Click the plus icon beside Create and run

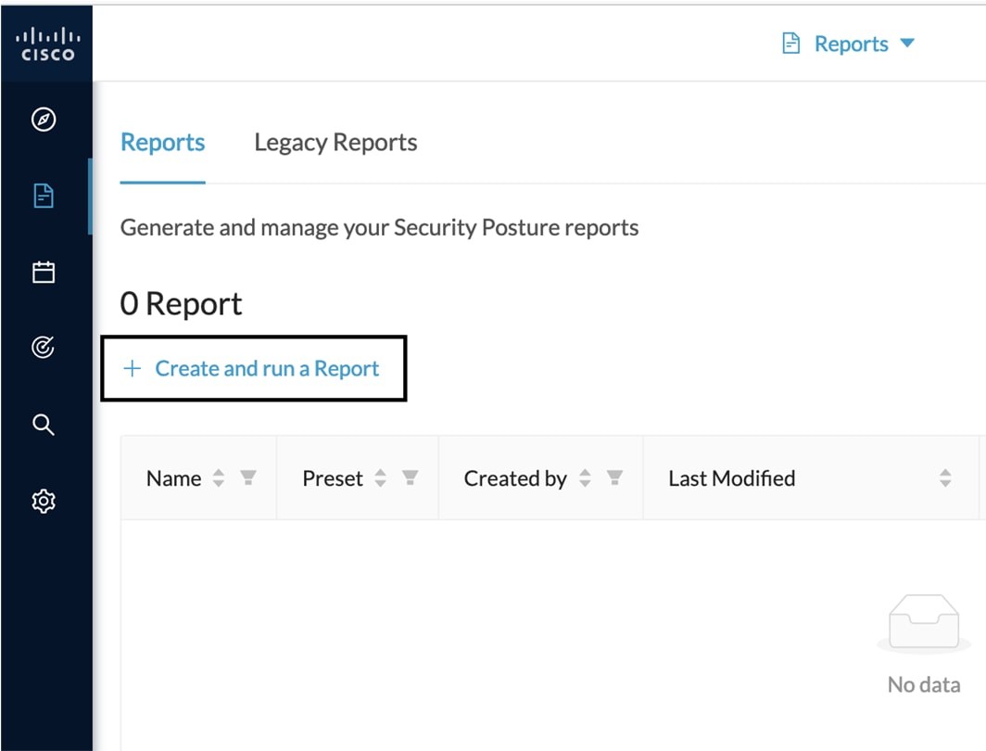[x=132, y=368]
